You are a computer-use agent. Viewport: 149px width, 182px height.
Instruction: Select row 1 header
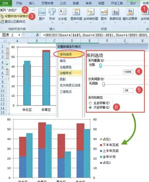(x=2, y=46)
